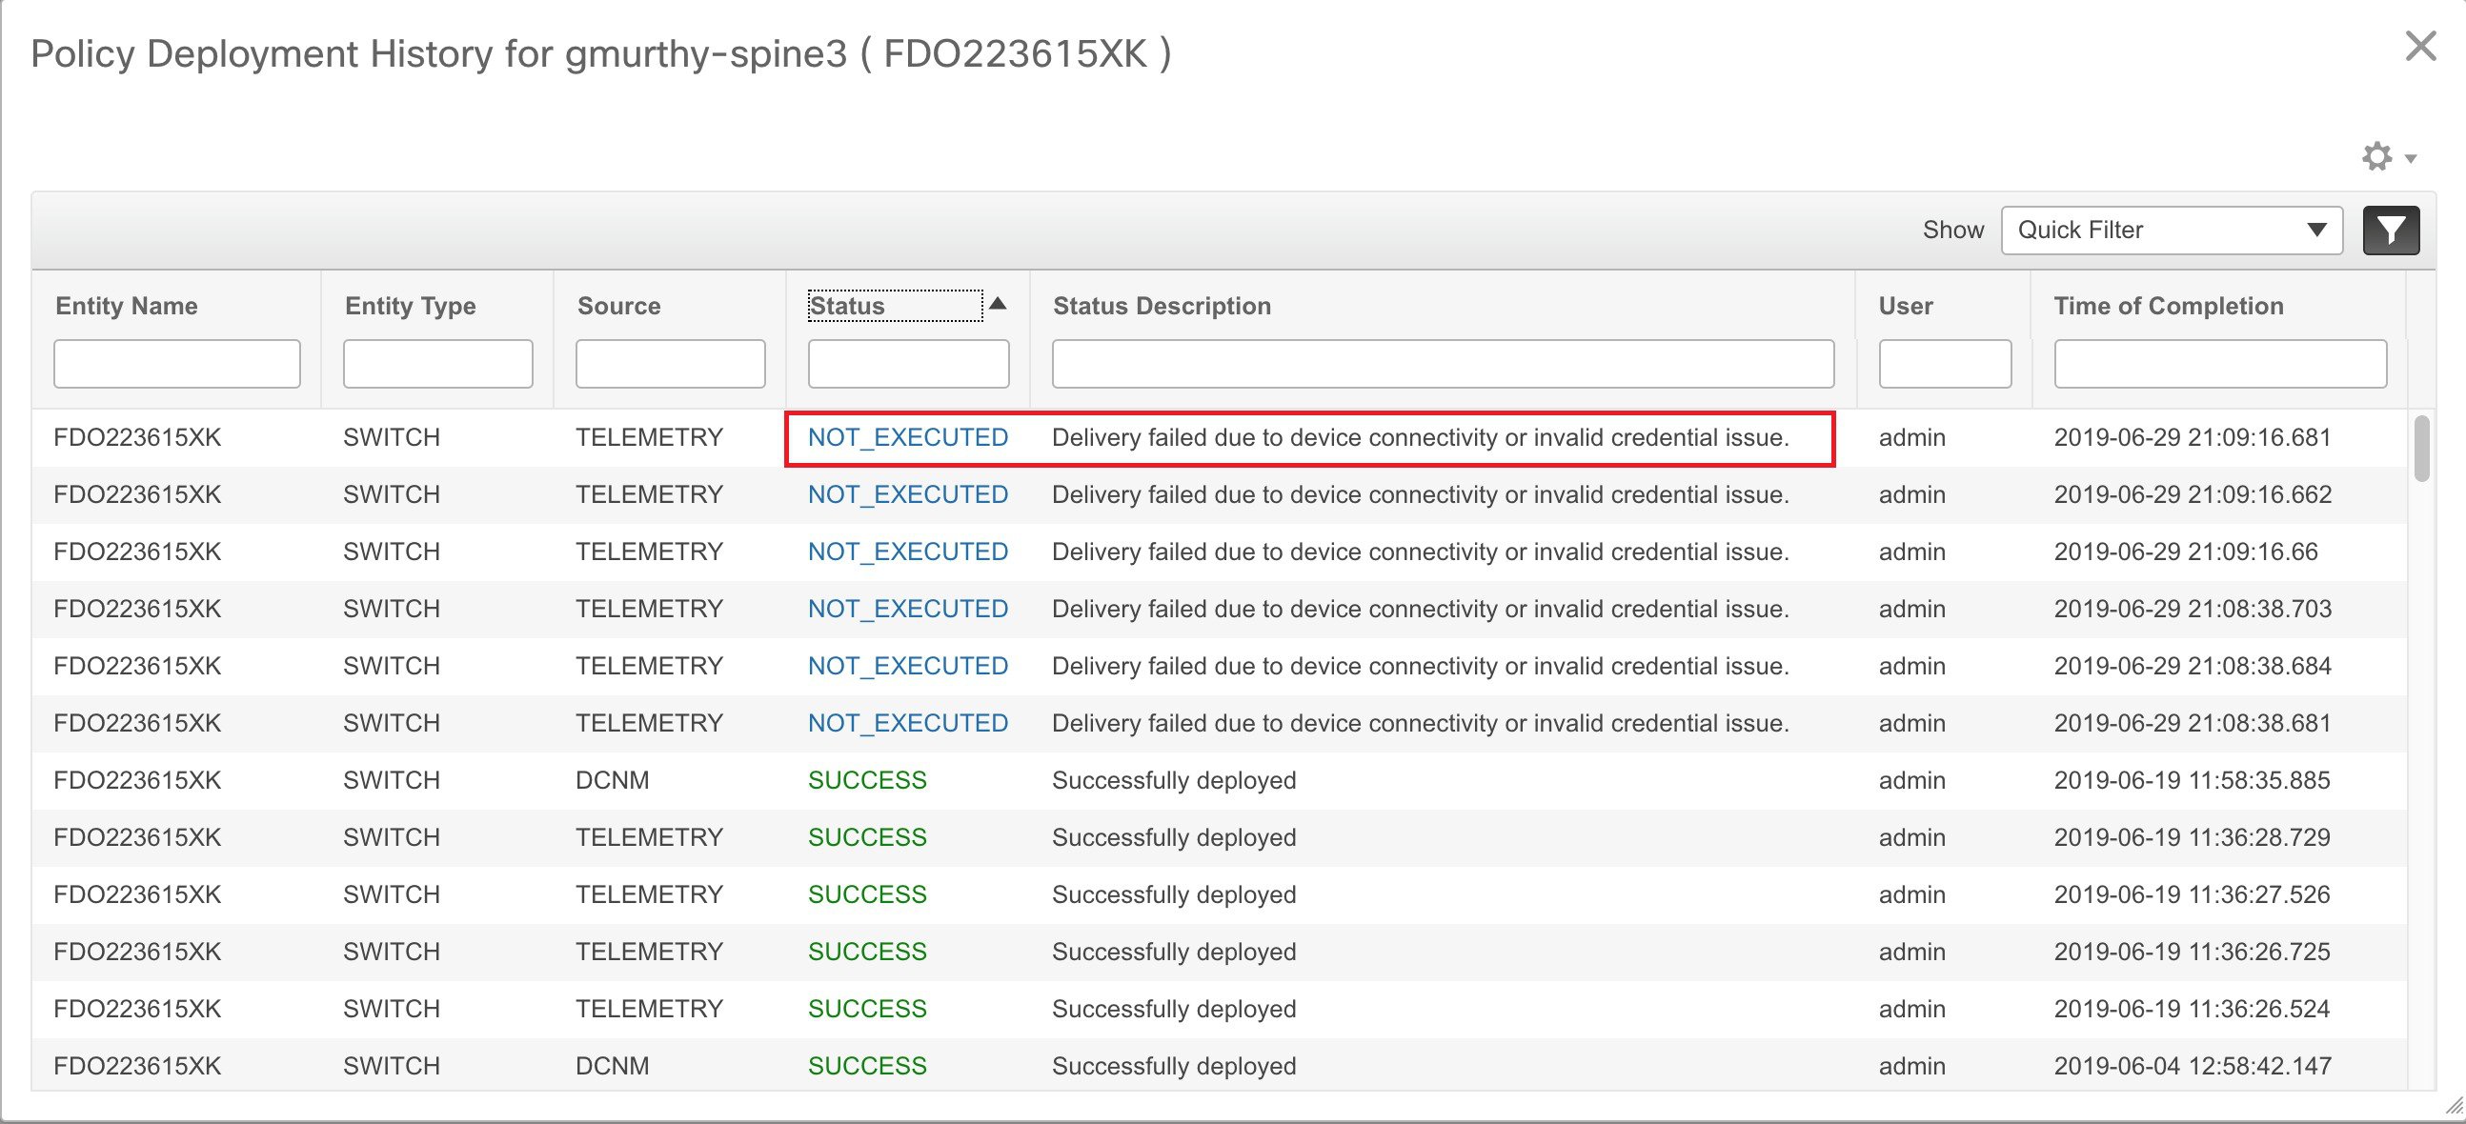Viewport: 2466px width, 1124px height.
Task: Click the Entity Name filter field
Action: click(x=176, y=364)
